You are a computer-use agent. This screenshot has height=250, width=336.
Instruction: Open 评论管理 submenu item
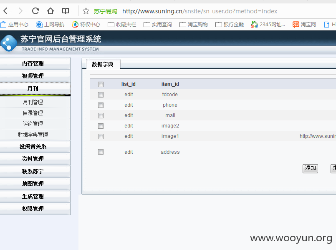33,124
